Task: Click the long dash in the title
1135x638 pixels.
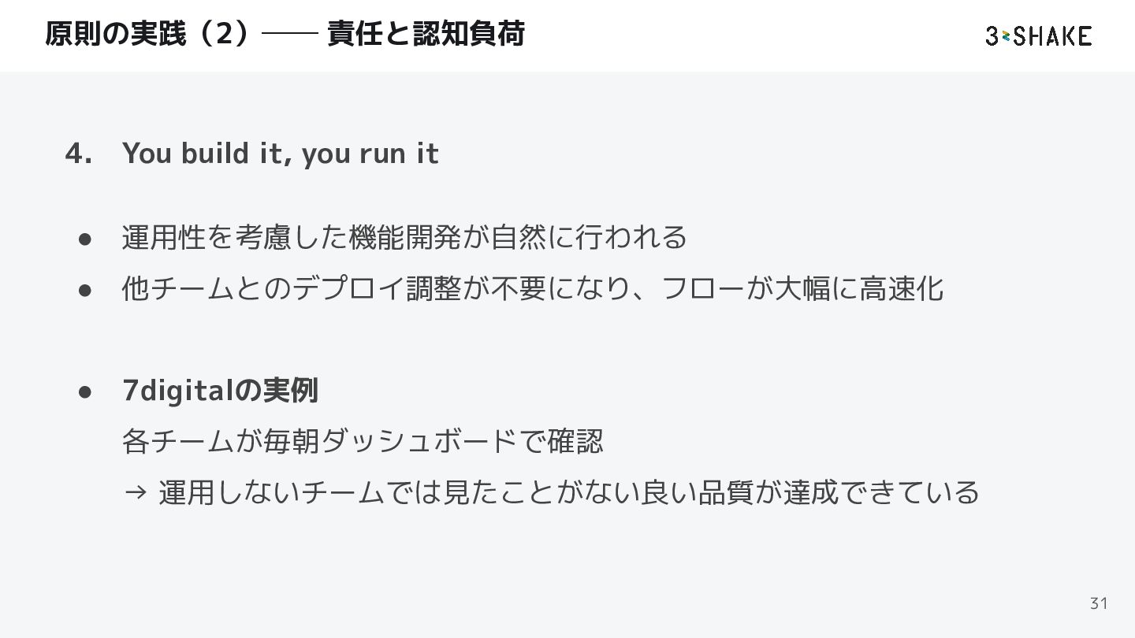Action: point(289,35)
